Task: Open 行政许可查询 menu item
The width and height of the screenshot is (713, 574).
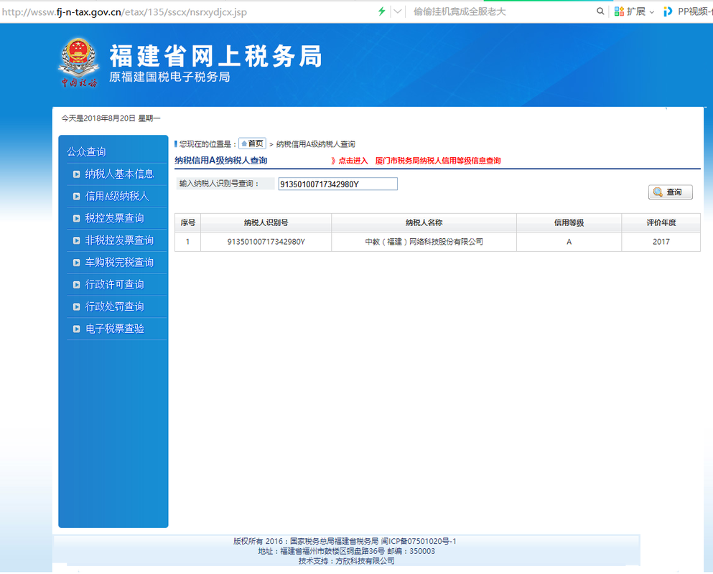Action: [x=115, y=285]
